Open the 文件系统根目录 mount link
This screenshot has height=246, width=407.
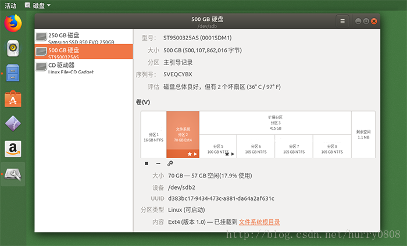coord(259,222)
